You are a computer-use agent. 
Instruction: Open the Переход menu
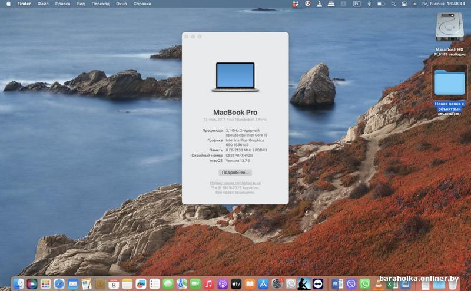click(x=100, y=4)
